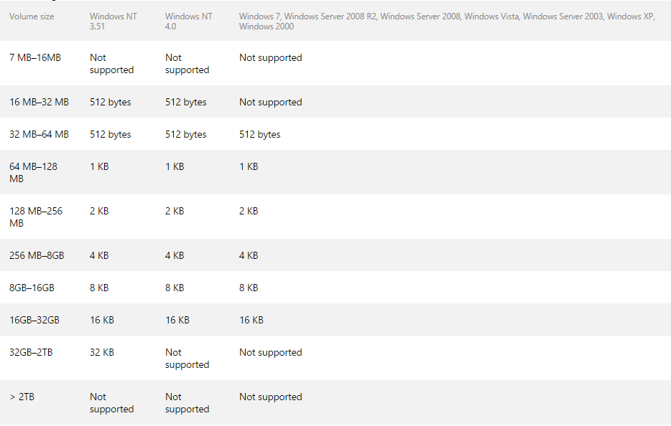Select the "7 MB–16MB" volume size cell
Screen dimensions: 671x426
[35, 57]
